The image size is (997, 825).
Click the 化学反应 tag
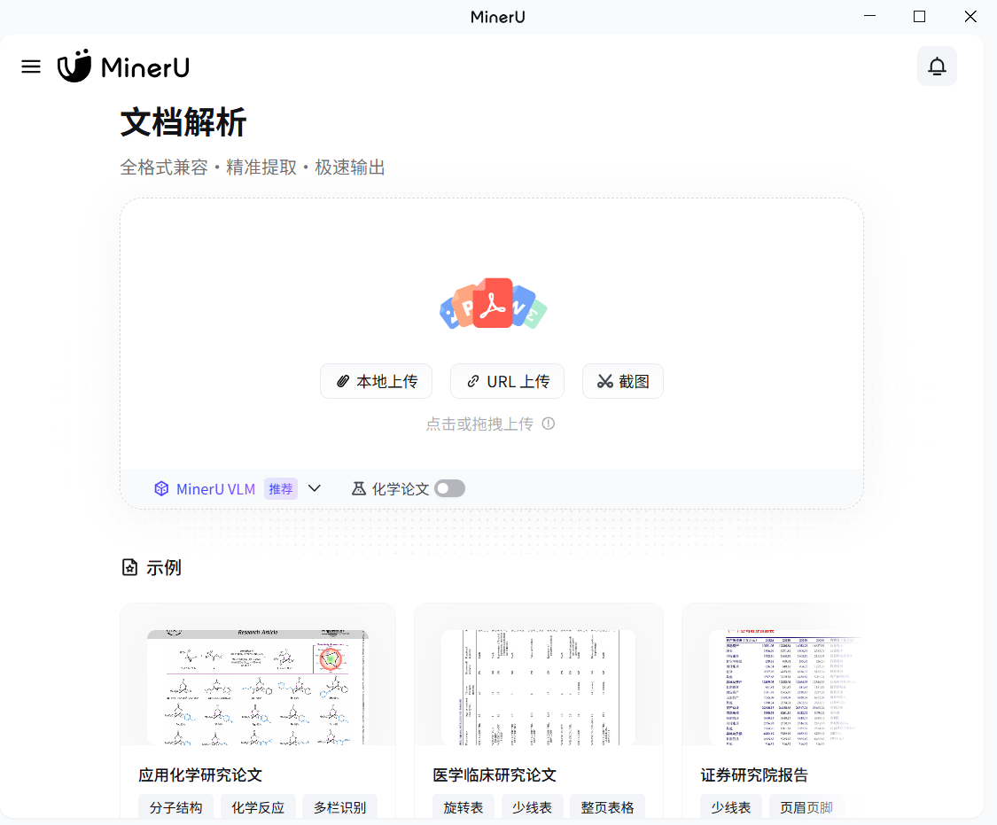click(258, 807)
